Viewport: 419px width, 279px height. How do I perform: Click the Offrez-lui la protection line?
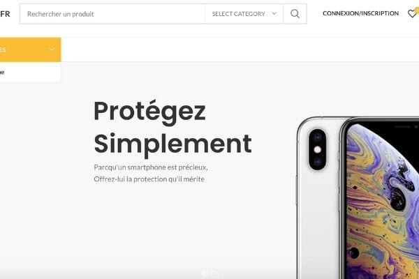[x=149, y=179]
